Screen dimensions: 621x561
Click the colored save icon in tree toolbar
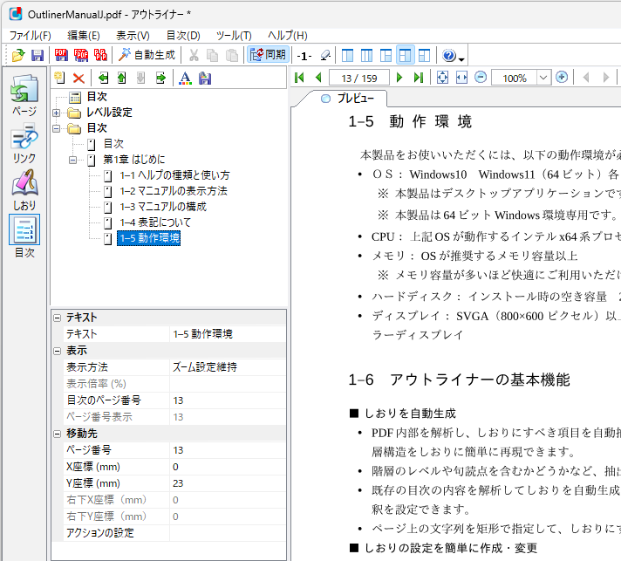pos(205,78)
